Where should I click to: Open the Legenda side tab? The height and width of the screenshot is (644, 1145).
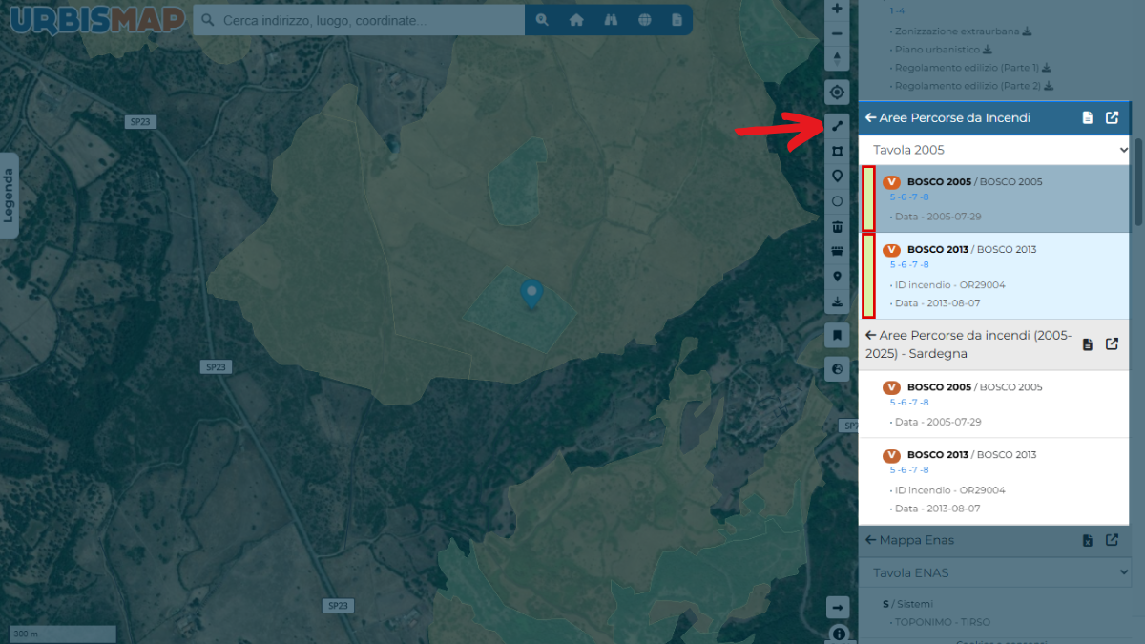pyautogui.click(x=9, y=196)
